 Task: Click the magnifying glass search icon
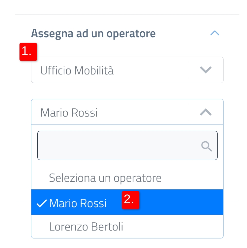point(207,146)
